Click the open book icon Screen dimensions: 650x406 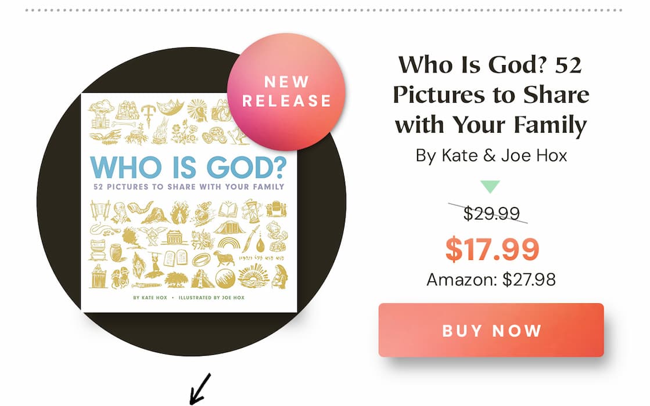(x=227, y=208)
